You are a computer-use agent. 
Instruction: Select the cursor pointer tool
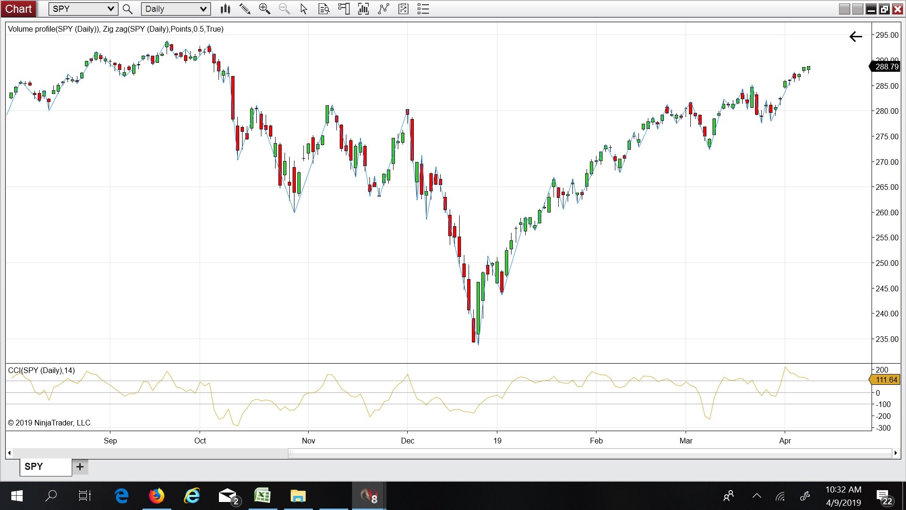click(x=304, y=9)
